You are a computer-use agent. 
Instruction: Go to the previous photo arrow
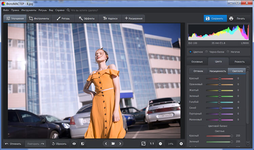pyautogui.click(x=106, y=144)
